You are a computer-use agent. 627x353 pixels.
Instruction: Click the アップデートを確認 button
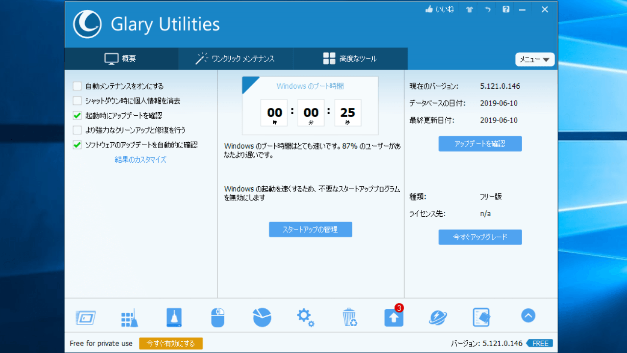[480, 144]
